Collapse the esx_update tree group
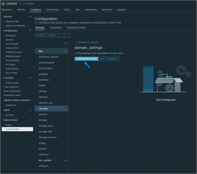This screenshot has width=197, height=174. click(x=65, y=160)
